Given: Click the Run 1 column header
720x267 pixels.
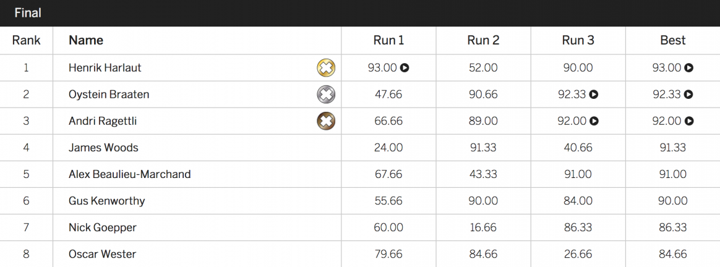Looking at the screenshot, I should tap(388, 40).
